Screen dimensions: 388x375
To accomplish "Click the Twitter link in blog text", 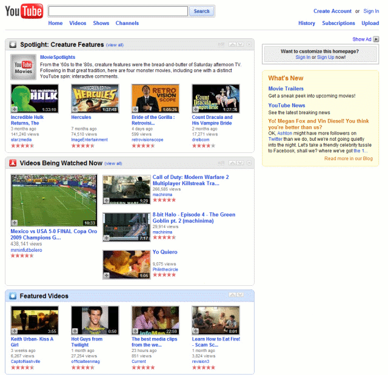I will coord(275,139).
